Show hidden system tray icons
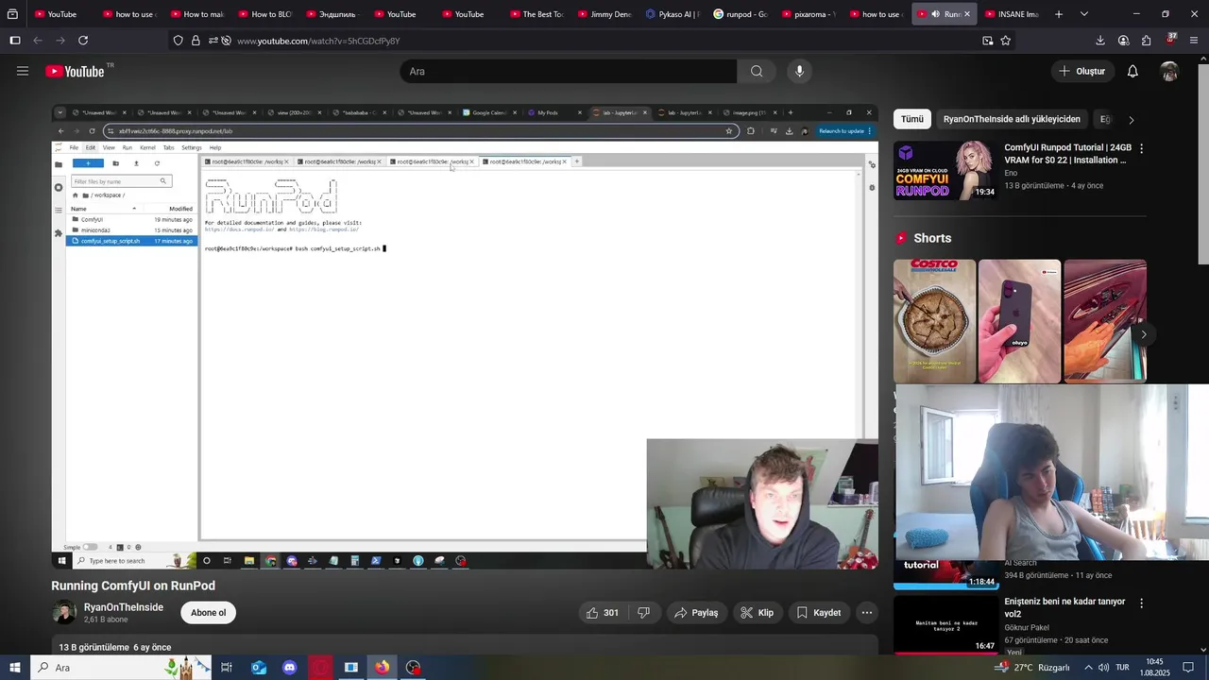This screenshot has height=680, width=1209. click(x=1088, y=668)
